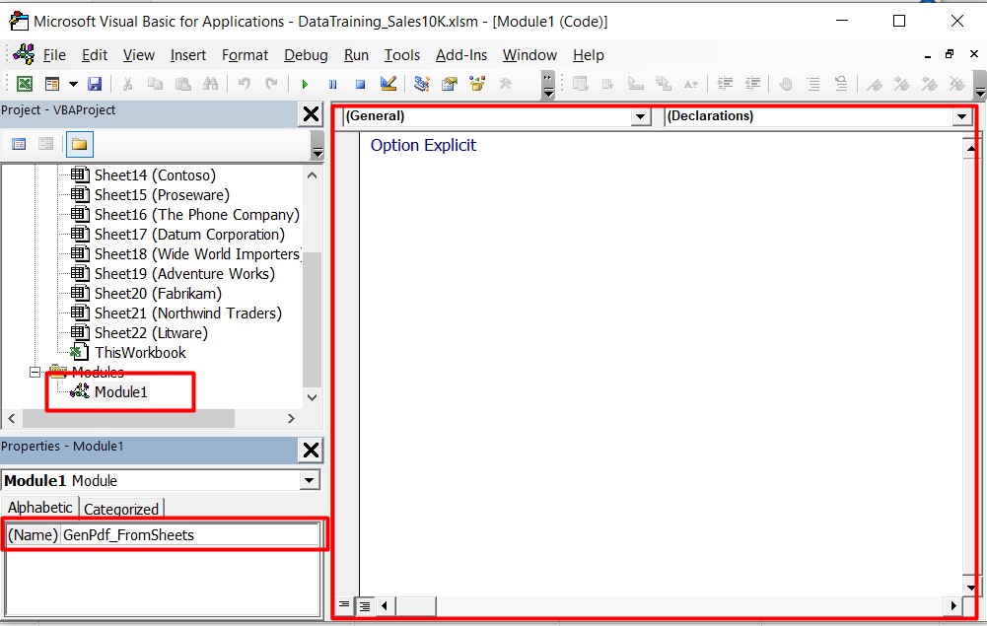Click List Properties/Methods edit toolbar icon

coord(581,84)
